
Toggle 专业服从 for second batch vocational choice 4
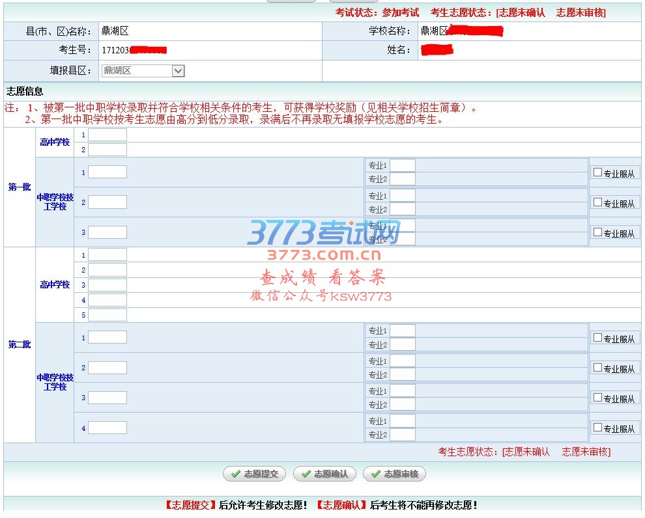597,428
